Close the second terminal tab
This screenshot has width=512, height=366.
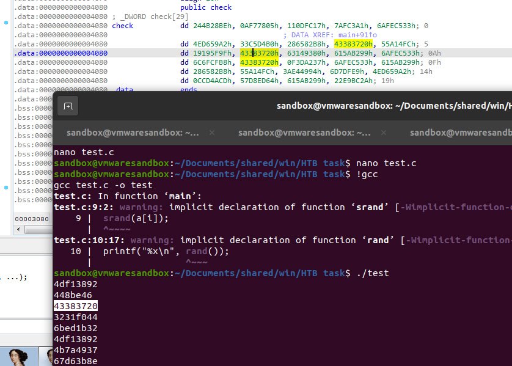click(384, 133)
